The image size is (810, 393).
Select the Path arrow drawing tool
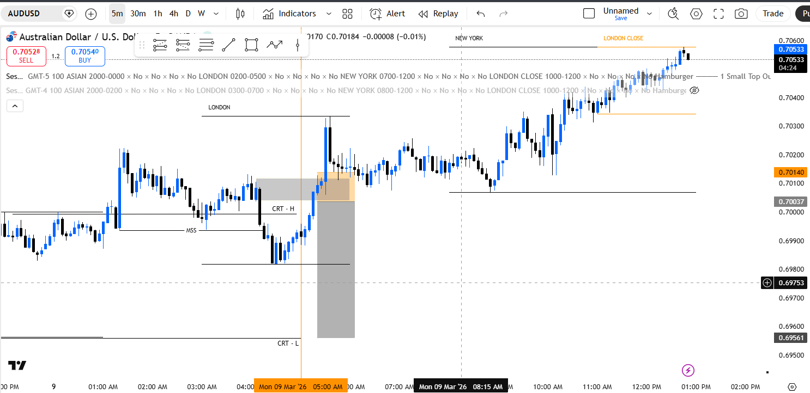point(275,45)
